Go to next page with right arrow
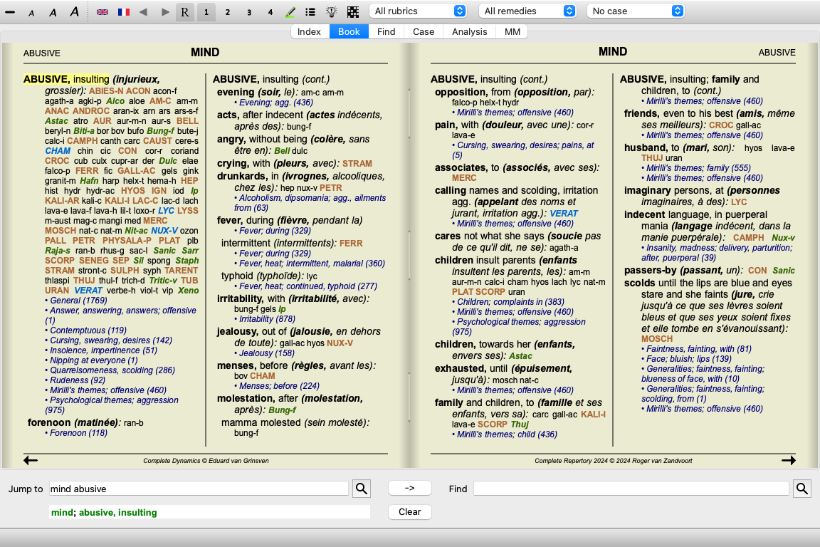This screenshot has width=820, height=547. (x=788, y=461)
